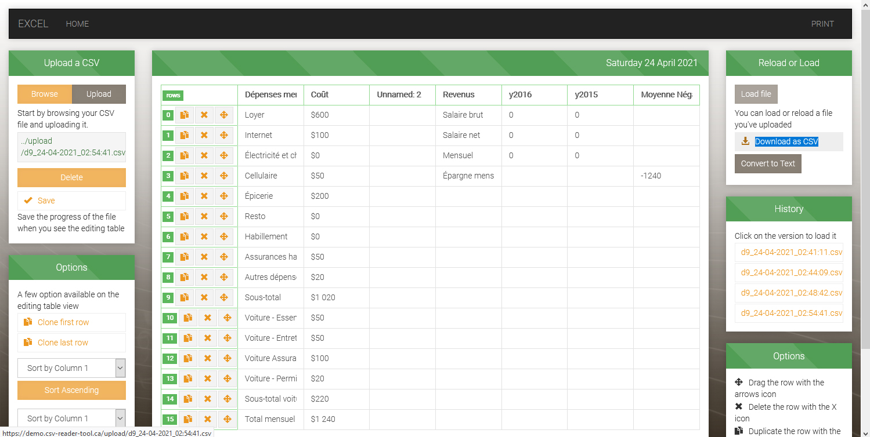Click Clone first row option
Viewport: 870px width, 437px height.
click(x=63, y=322)
